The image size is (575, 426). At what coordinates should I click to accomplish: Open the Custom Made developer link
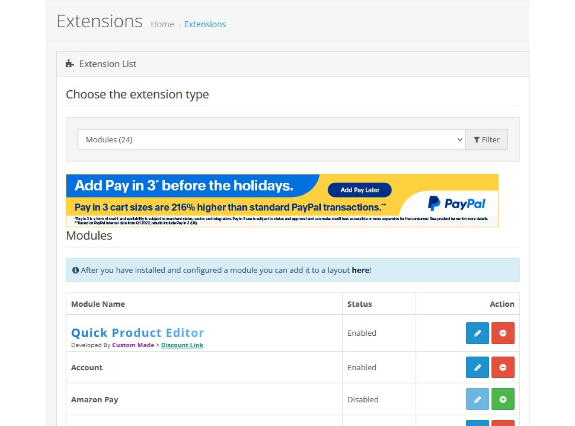[133, 345]
